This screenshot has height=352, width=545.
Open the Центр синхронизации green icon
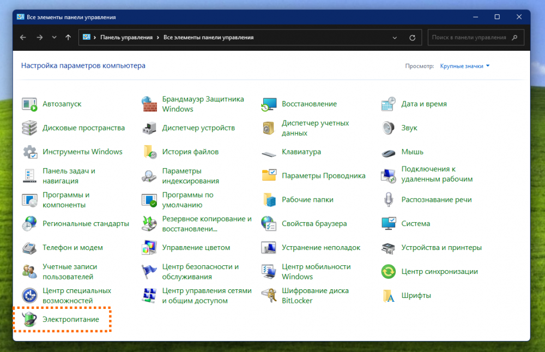[388, 271]
